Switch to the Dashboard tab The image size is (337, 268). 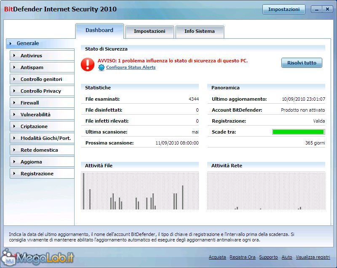[99, 30]
